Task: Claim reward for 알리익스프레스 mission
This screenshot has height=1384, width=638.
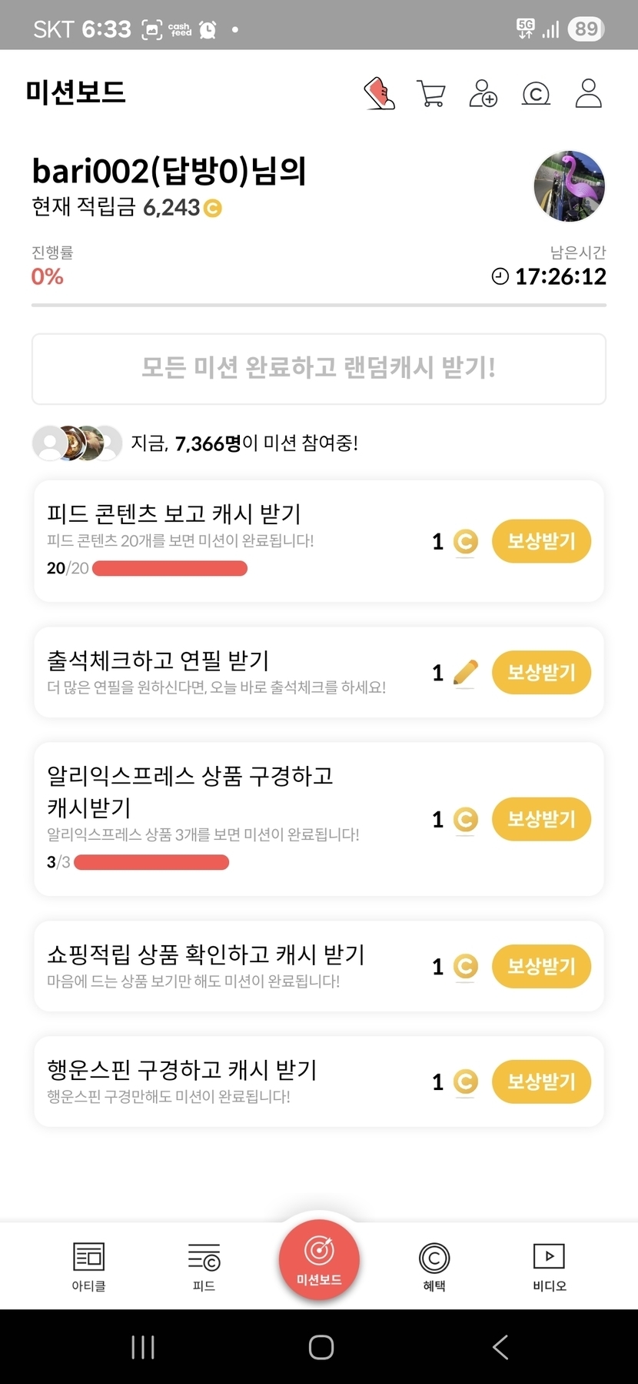Action: click(541, 819)
